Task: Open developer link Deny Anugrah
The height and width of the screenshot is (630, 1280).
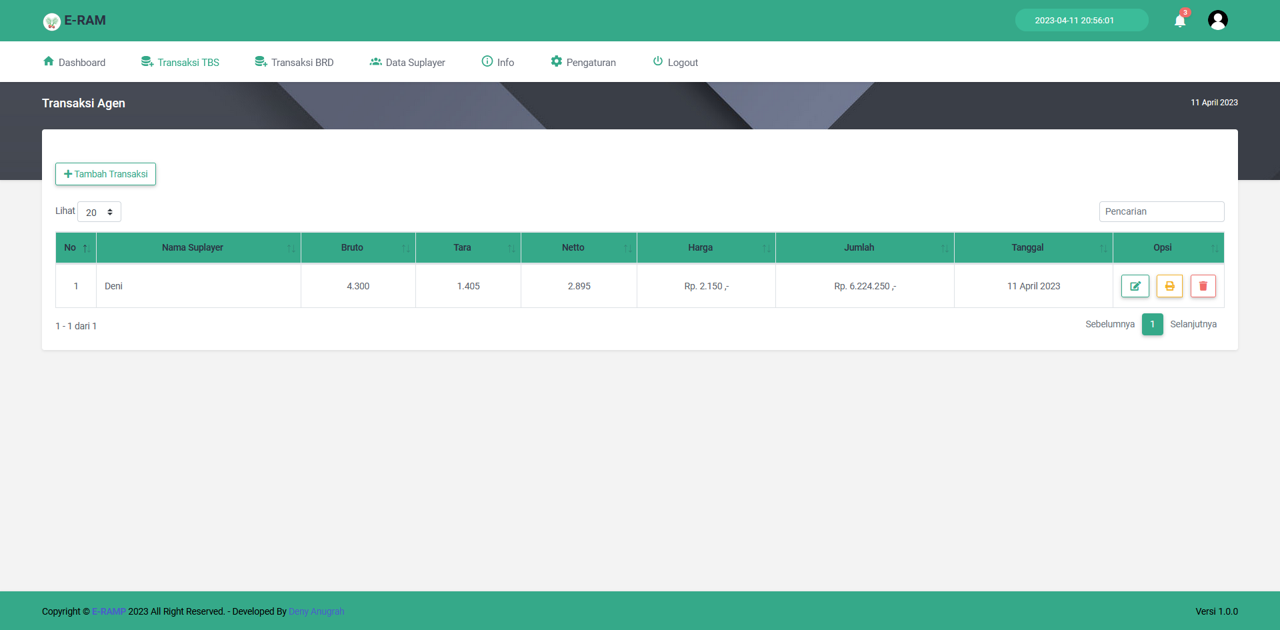Action: (316, 611)
